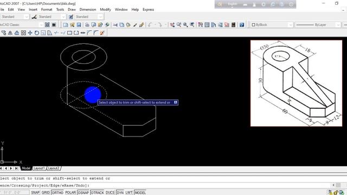The height and width of the screenshot is (195, 347).
Task: Click the Plot printer icon
Action: click(87, 25)
